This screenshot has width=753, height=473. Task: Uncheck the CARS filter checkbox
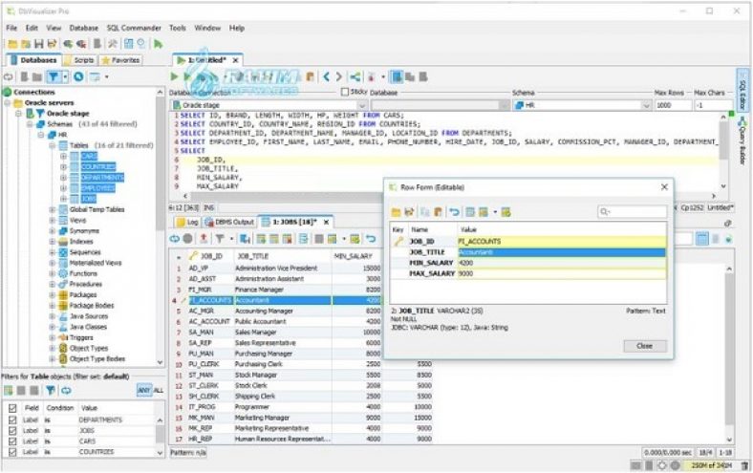[11, 441]
